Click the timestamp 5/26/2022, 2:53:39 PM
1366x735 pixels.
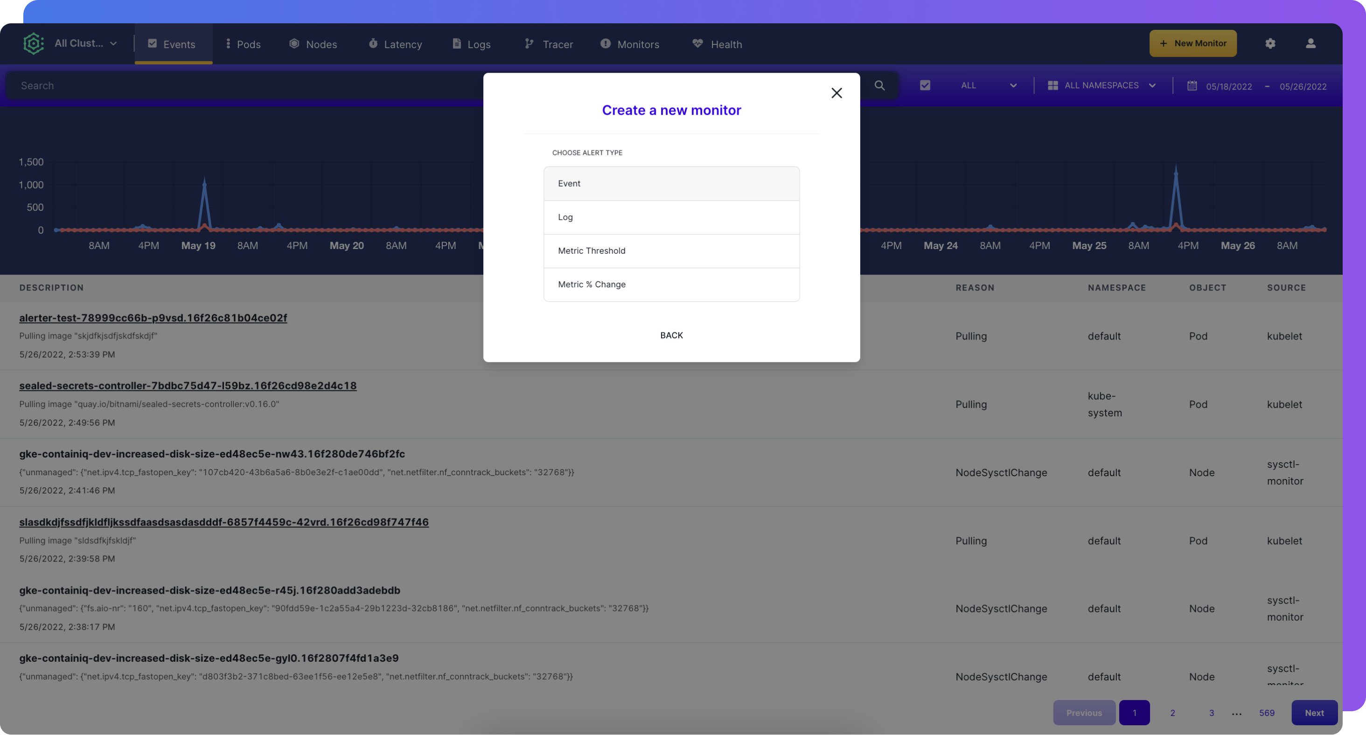(x=67, y=354)
